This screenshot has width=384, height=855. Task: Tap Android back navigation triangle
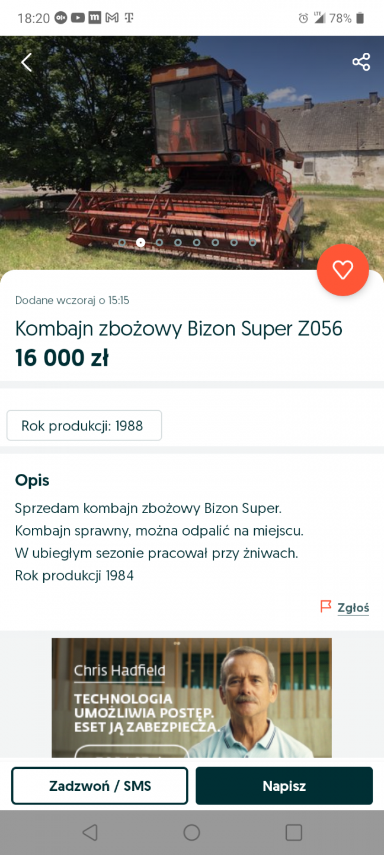click(90, 832)
